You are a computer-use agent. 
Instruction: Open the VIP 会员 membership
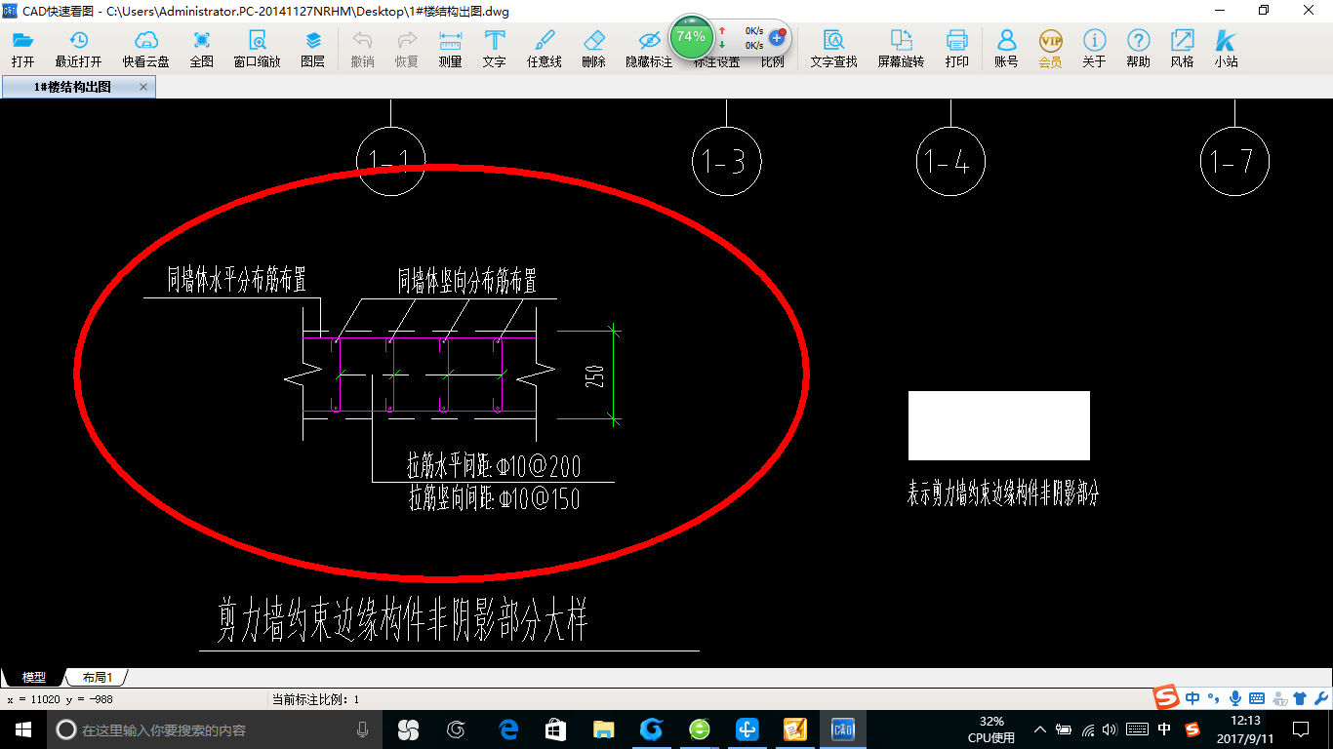click(1050, 48)
